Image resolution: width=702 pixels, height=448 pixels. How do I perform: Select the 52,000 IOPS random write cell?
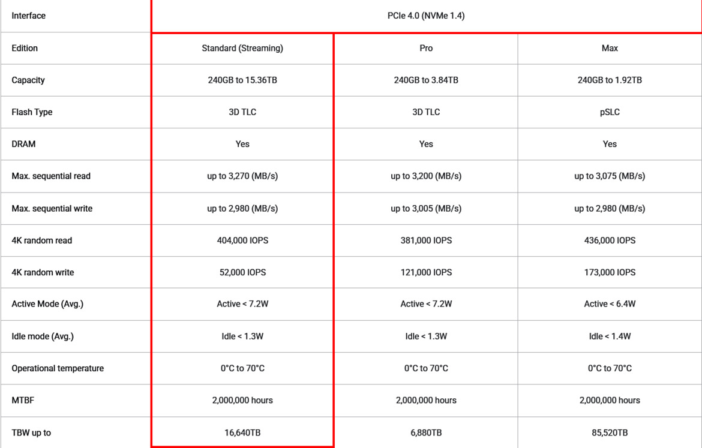click(242, 272)
